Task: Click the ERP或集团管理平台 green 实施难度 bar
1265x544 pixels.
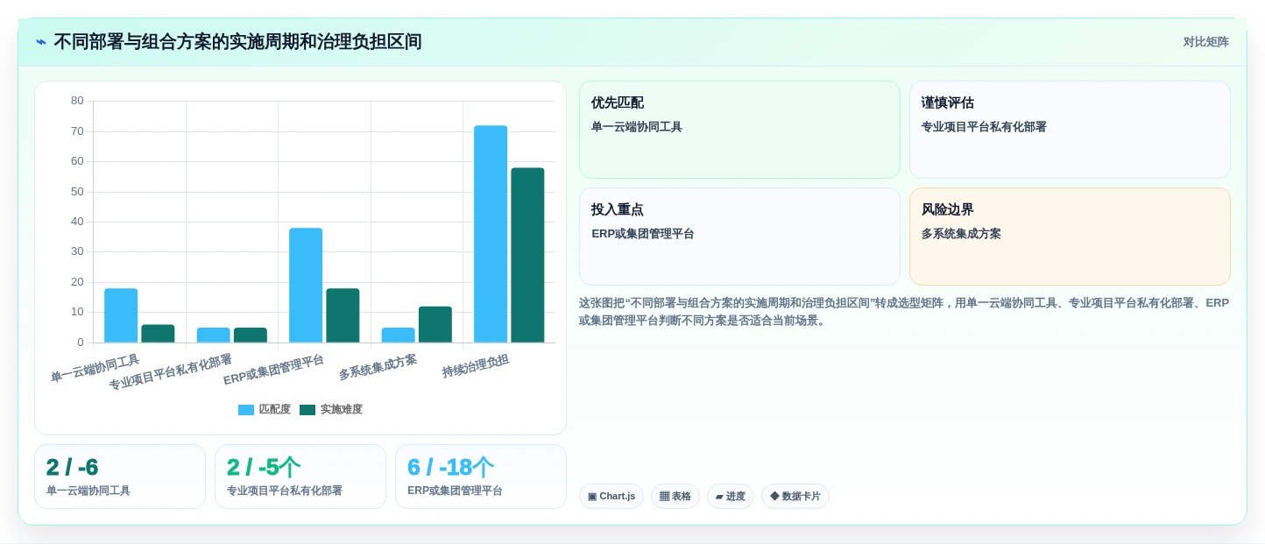Action: [343, 315]
